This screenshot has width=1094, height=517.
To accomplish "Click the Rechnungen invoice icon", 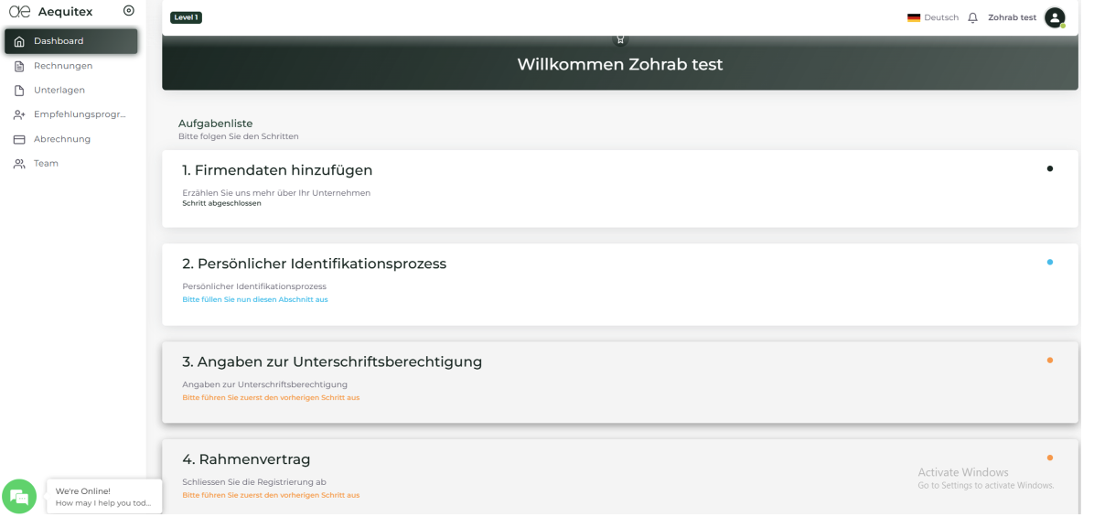I will click(x=19, y=66).
